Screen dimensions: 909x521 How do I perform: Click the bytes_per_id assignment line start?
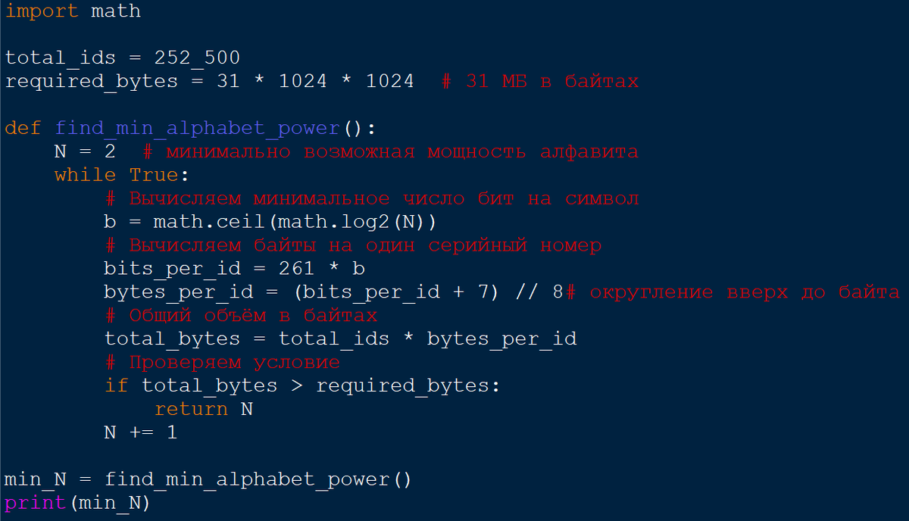154,292
